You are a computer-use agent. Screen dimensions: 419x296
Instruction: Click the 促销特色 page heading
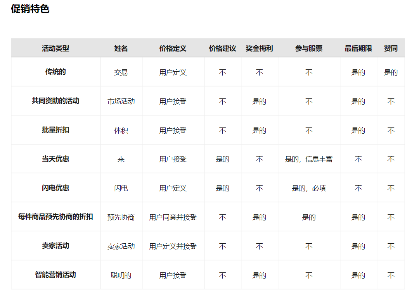click(30, 9)
